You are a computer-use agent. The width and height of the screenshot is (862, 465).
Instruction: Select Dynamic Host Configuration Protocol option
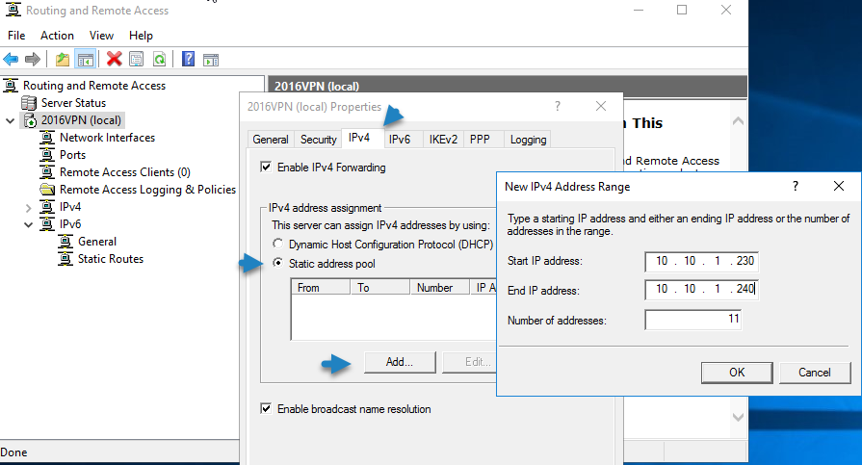tap(279, 245)
